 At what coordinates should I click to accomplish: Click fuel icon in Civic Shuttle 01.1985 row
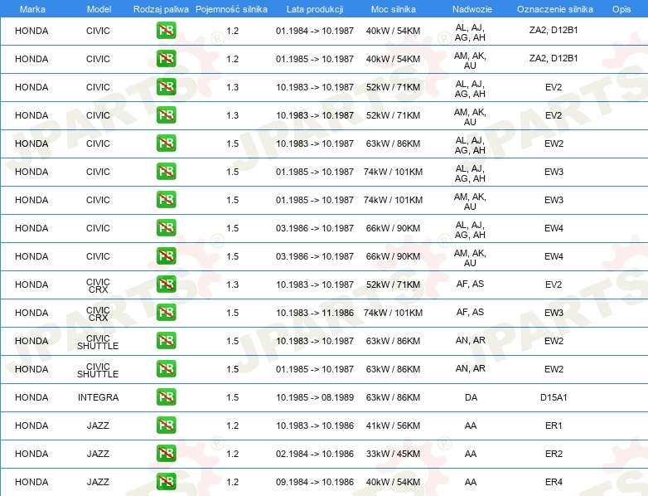[166, 368]
